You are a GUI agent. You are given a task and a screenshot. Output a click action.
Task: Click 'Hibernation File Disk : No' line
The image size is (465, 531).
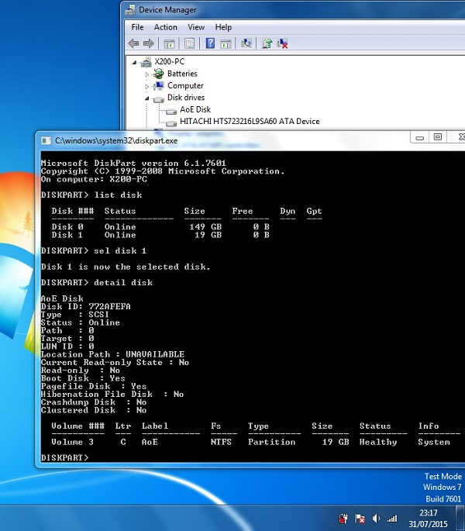(112, 395)
